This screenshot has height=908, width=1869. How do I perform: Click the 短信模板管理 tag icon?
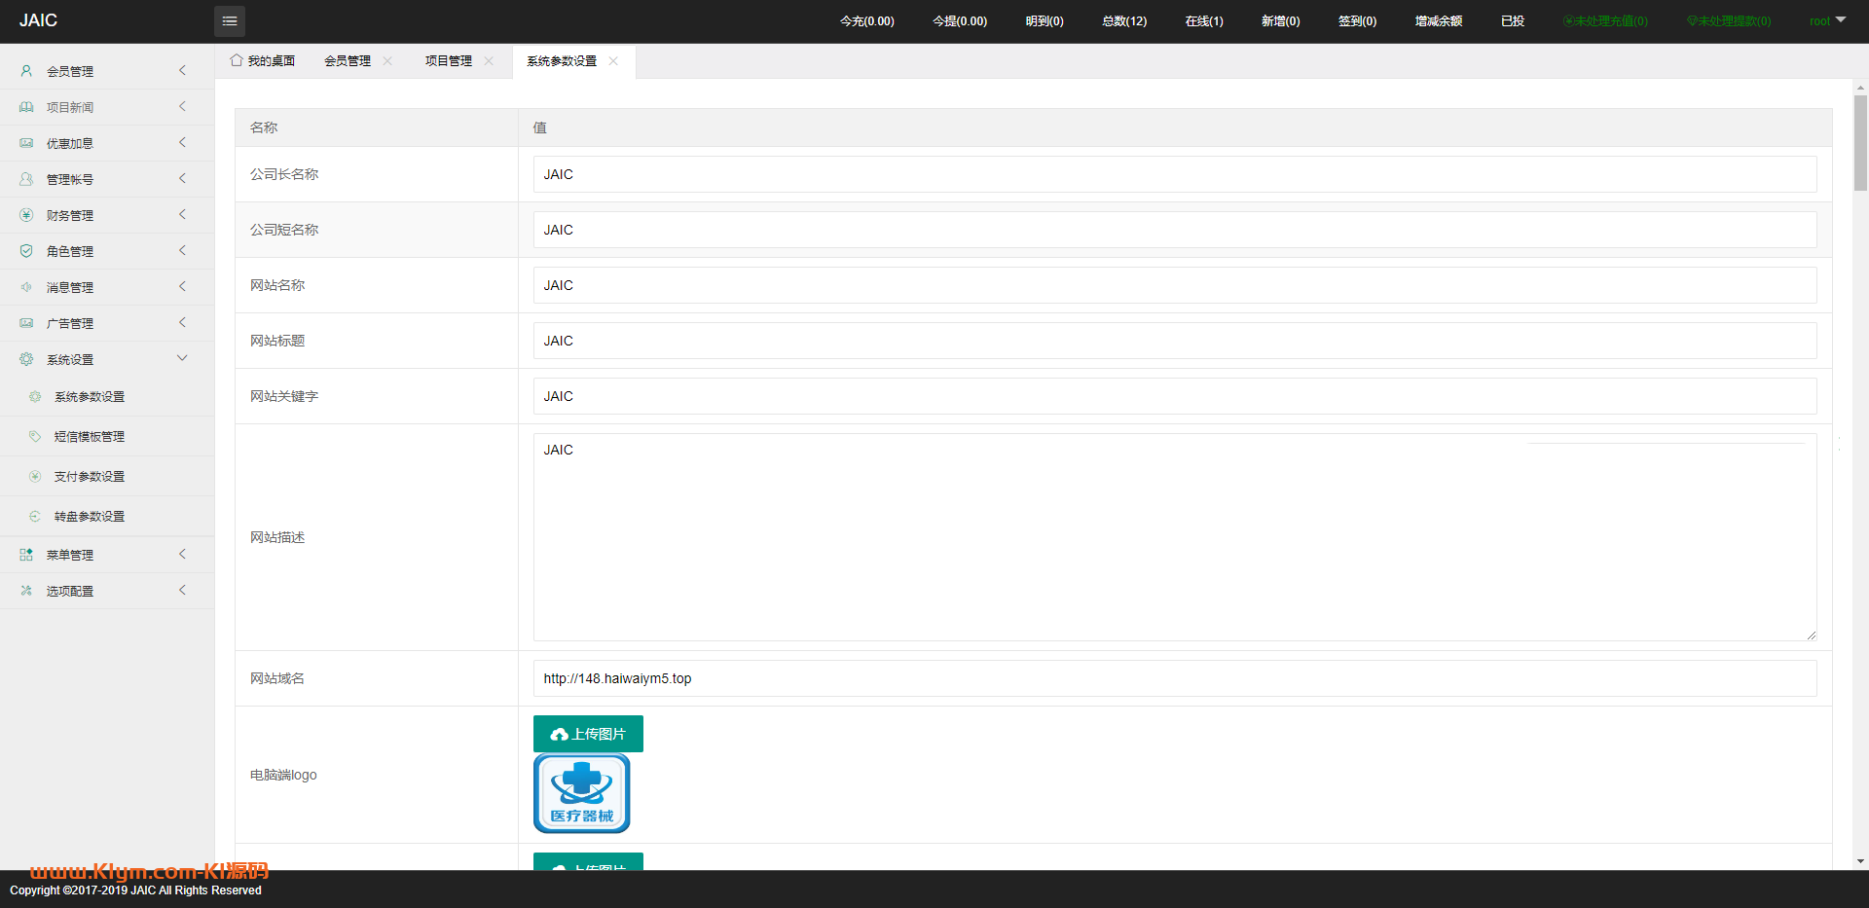click(x=35, y=437)
